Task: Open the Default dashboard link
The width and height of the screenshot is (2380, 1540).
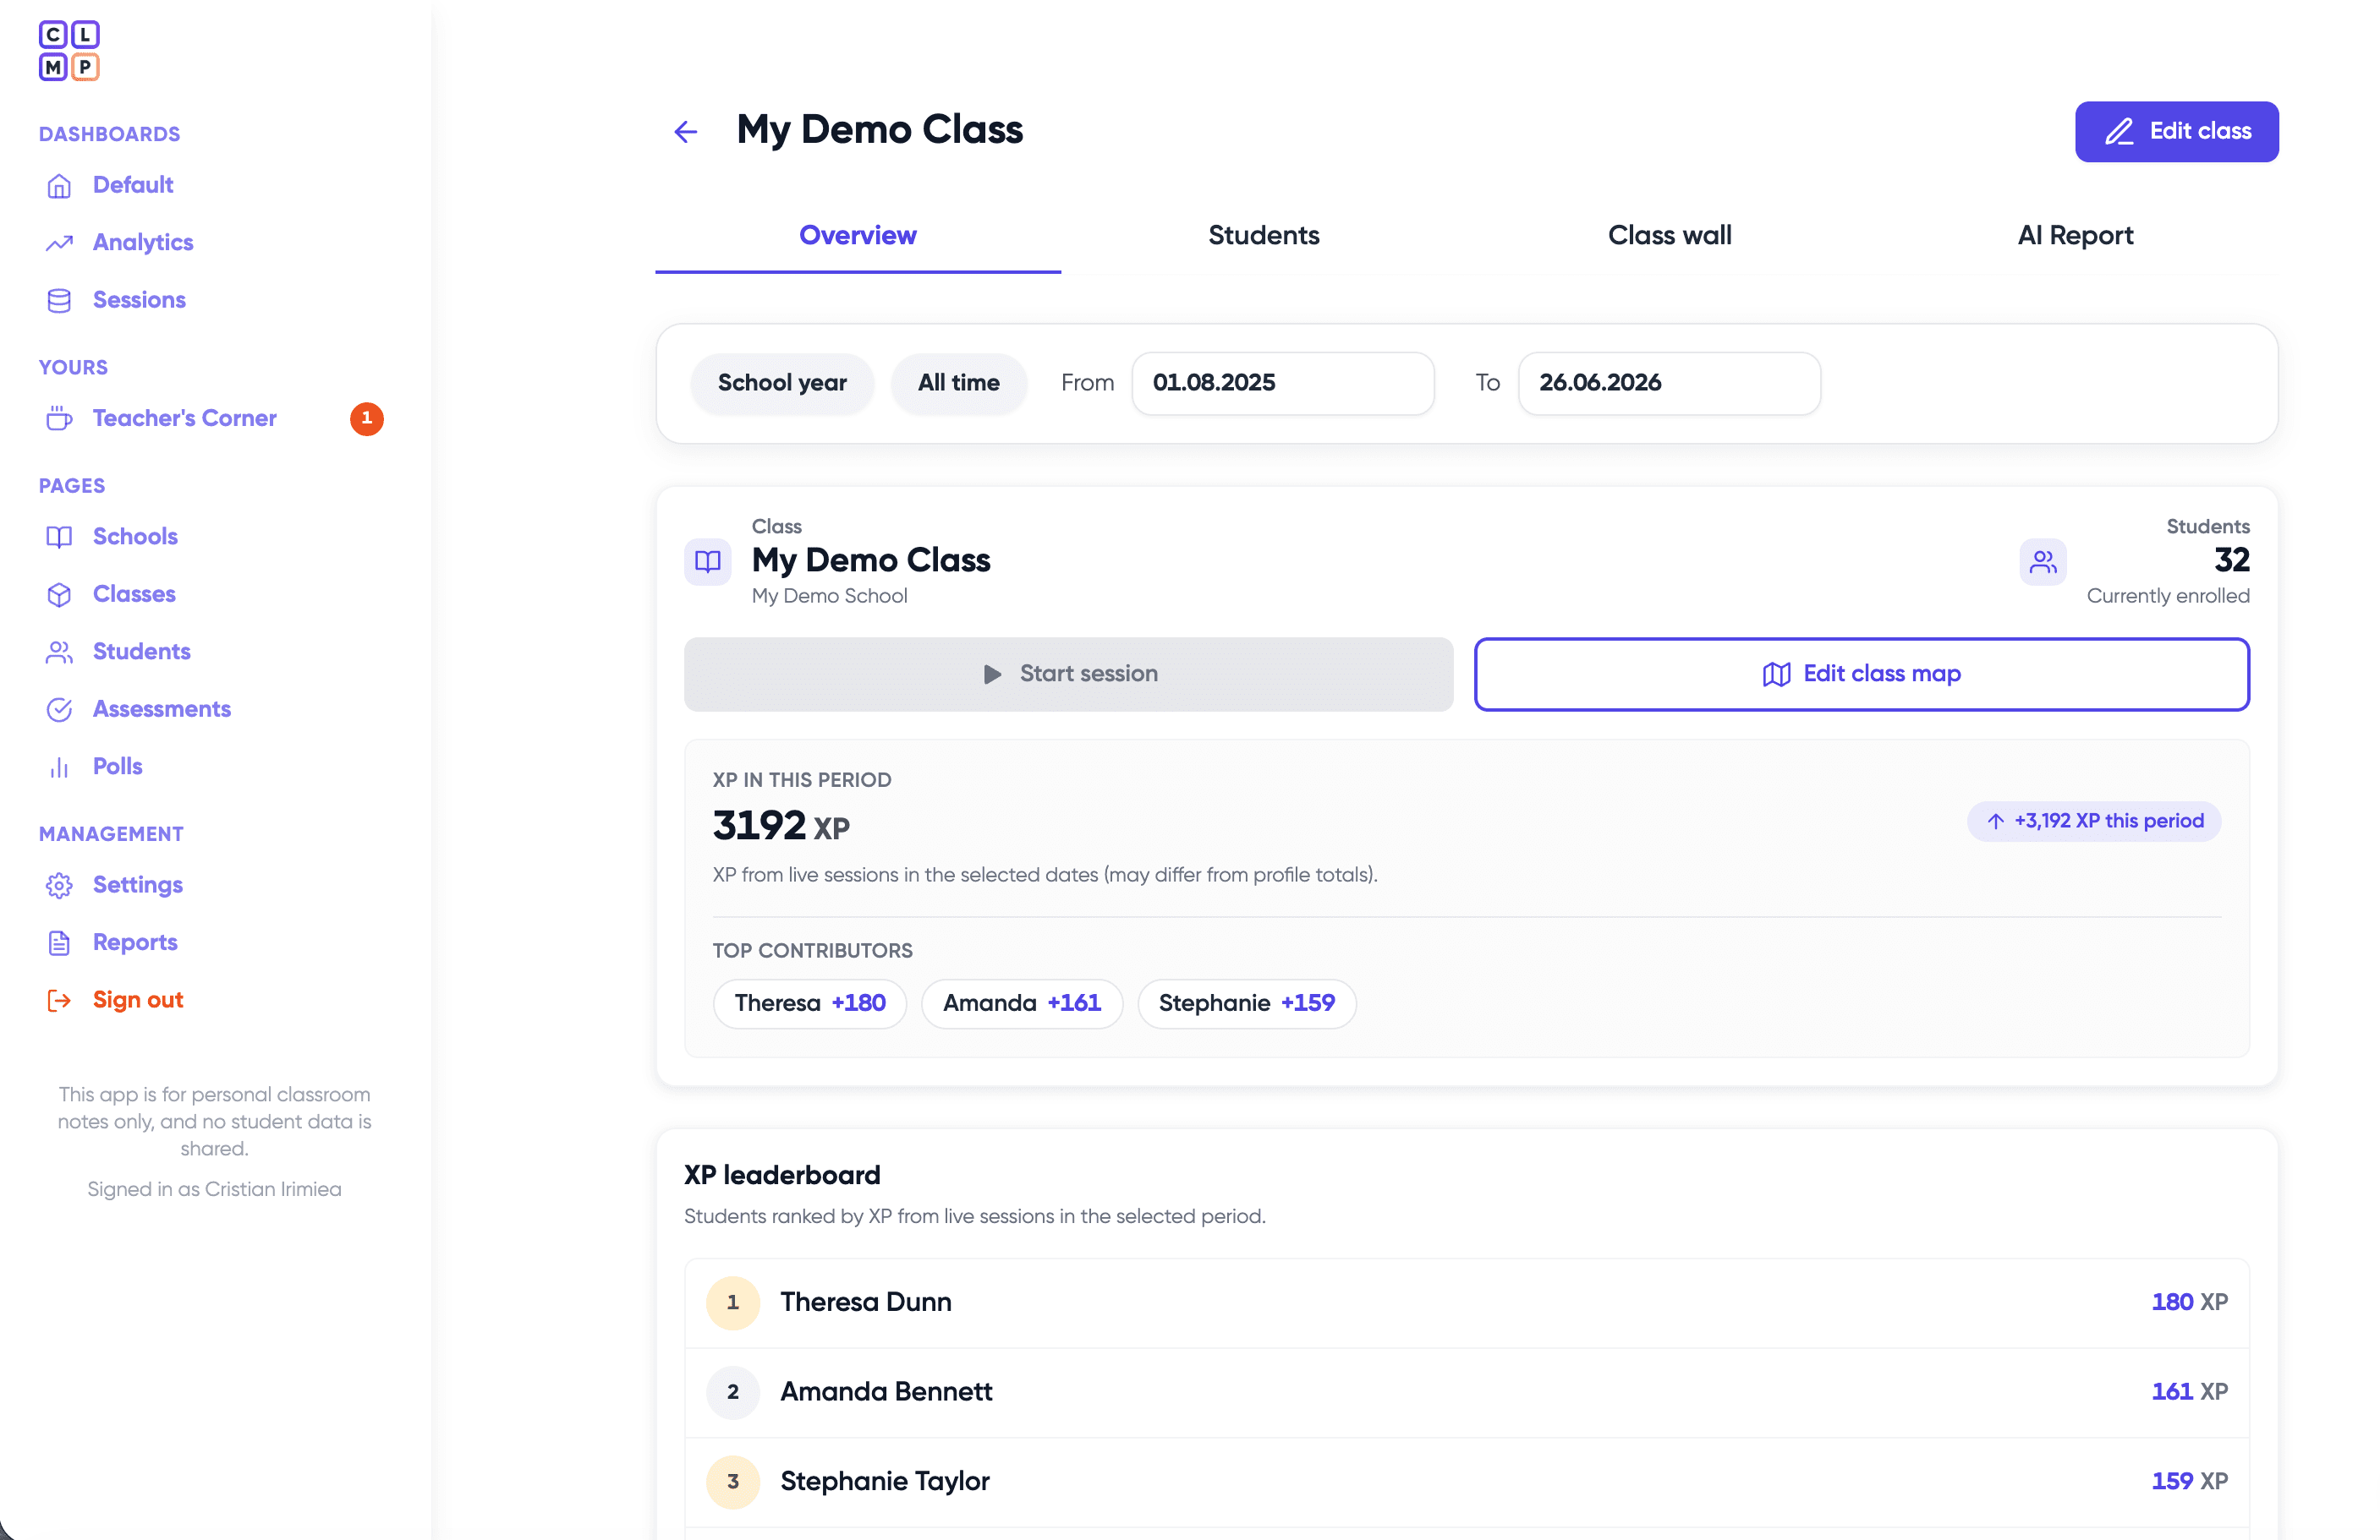Action: point(133,185)
